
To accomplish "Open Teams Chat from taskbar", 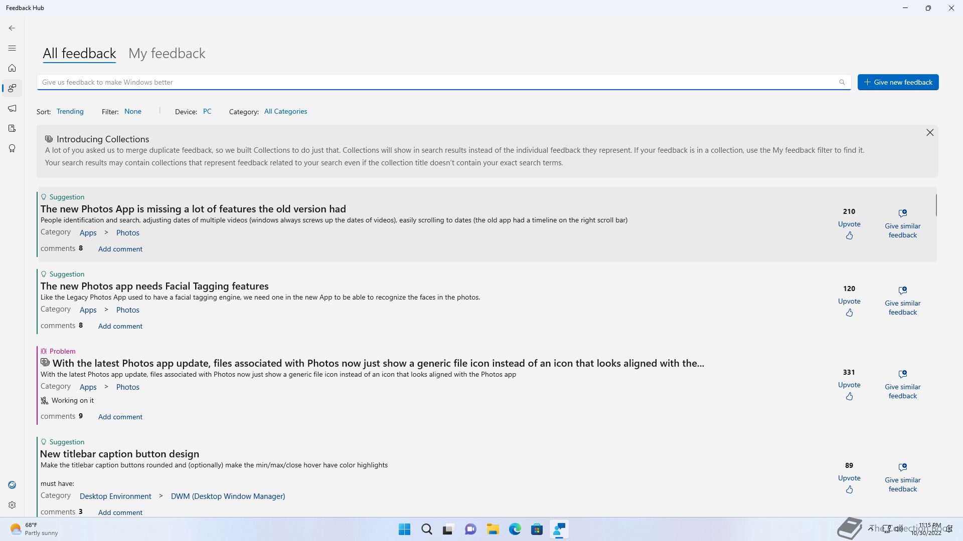I will pos(470,529).
